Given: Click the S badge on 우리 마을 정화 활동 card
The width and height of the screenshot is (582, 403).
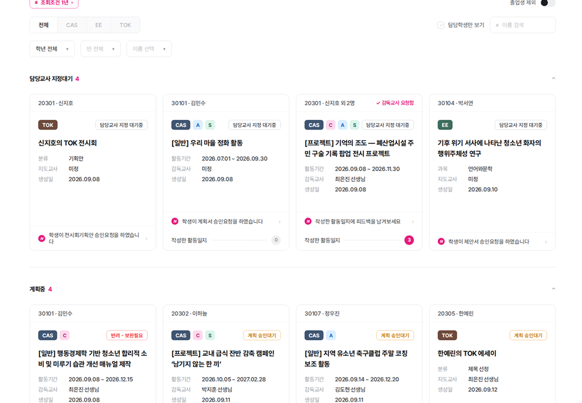Looking at the screenshot, I should click(210, 125).
